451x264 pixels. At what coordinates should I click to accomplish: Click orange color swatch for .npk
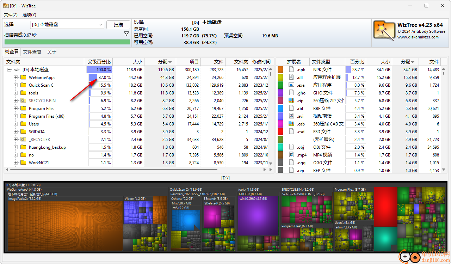point(280,69)
